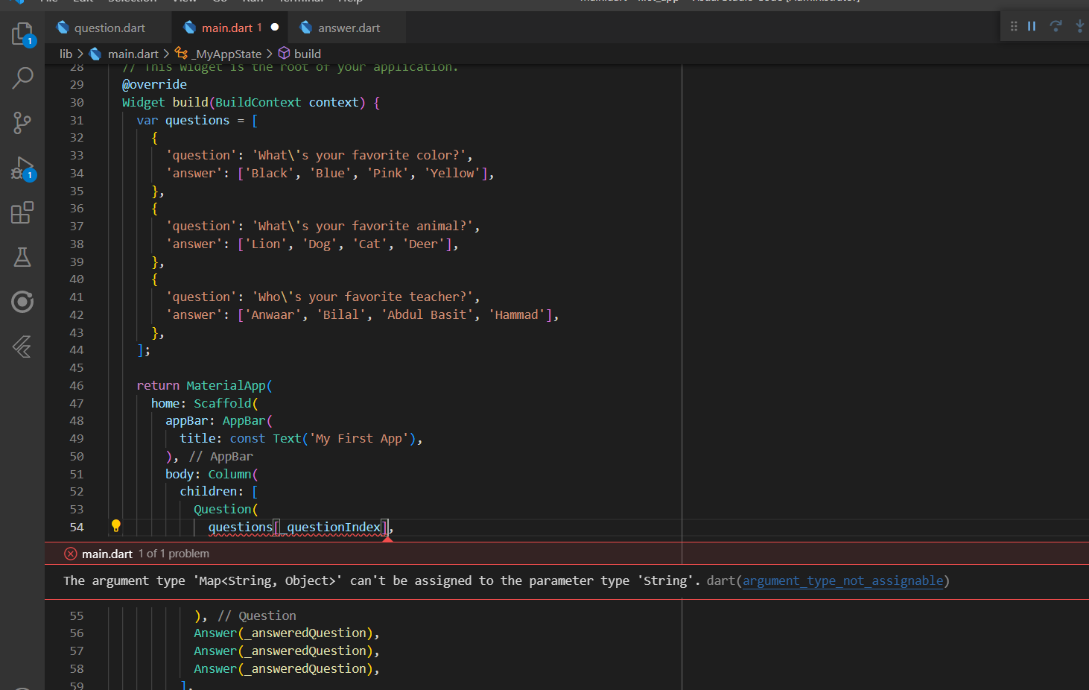This screenshot has width=1089, height=690.
Task: Click the debug Step Into button
Action: pos(1079,26)
